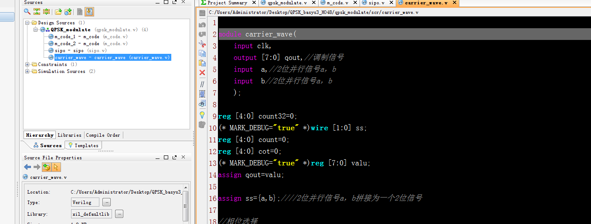Select sipo module in source tree

click(x=69, y=50)
